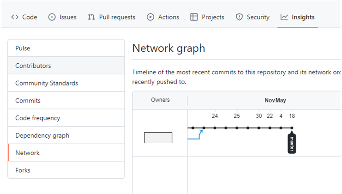This screenshot has width=342, height=194.
Task: Select the Insights tab
Action: point(298,17)
